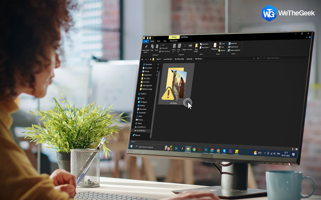Click Systweak breadcrumb in address bar
Screen dimensions: 321x200
click(x=190, y=59)
